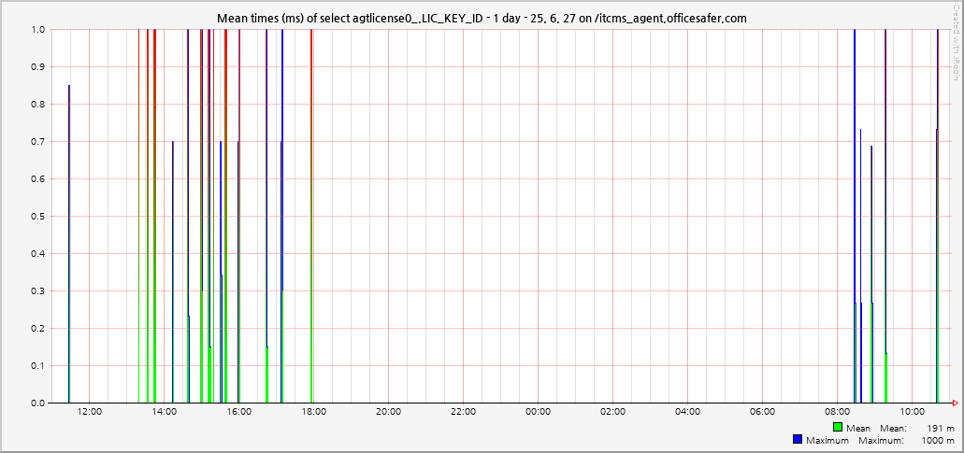
Task: Click the 04:00 x-axis label
Action: [687, 412]
